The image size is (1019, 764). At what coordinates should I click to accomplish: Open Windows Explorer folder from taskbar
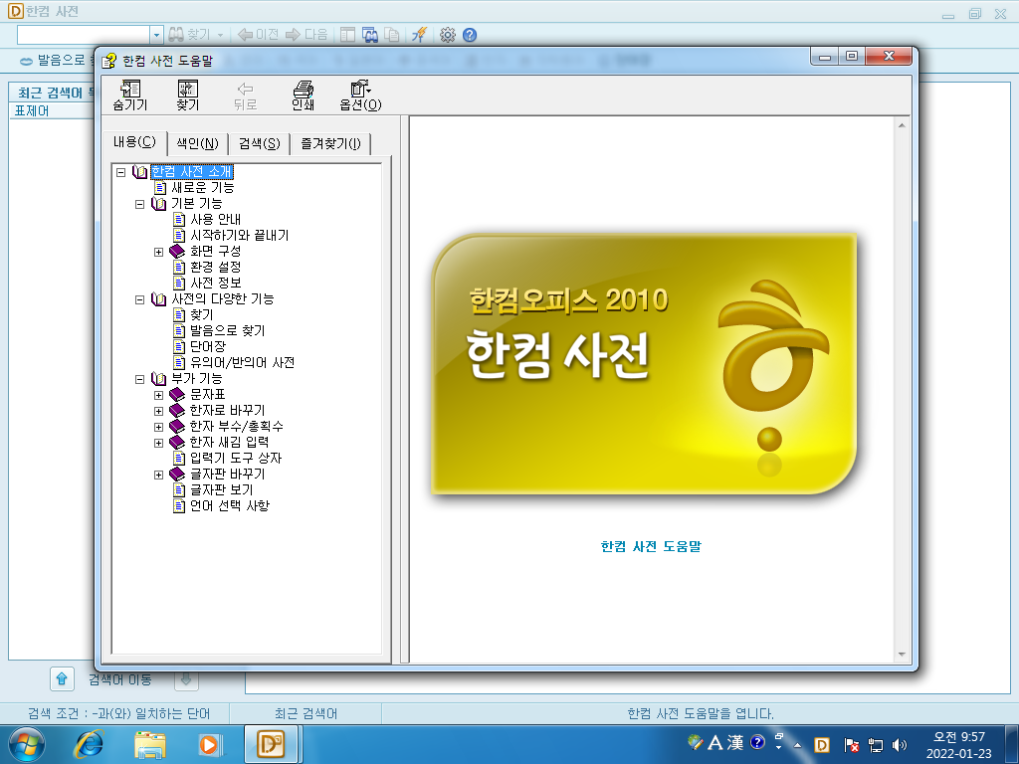pyautogui.click(x=149, y=744)
